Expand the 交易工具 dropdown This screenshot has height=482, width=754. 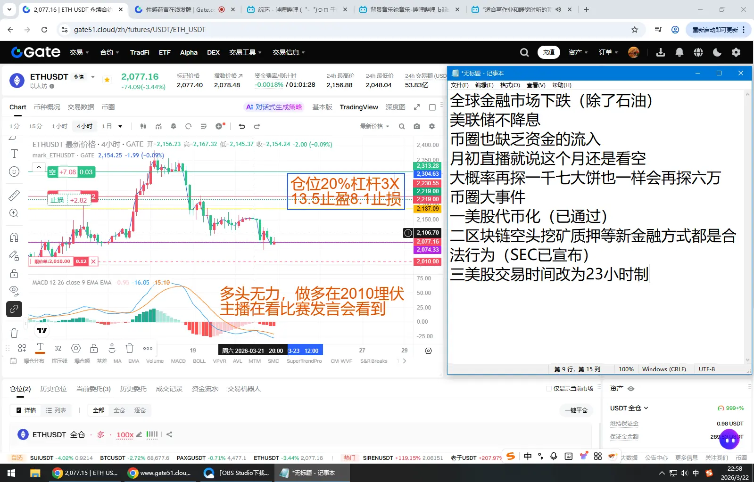pyautogui.click(x=245, y=52)
